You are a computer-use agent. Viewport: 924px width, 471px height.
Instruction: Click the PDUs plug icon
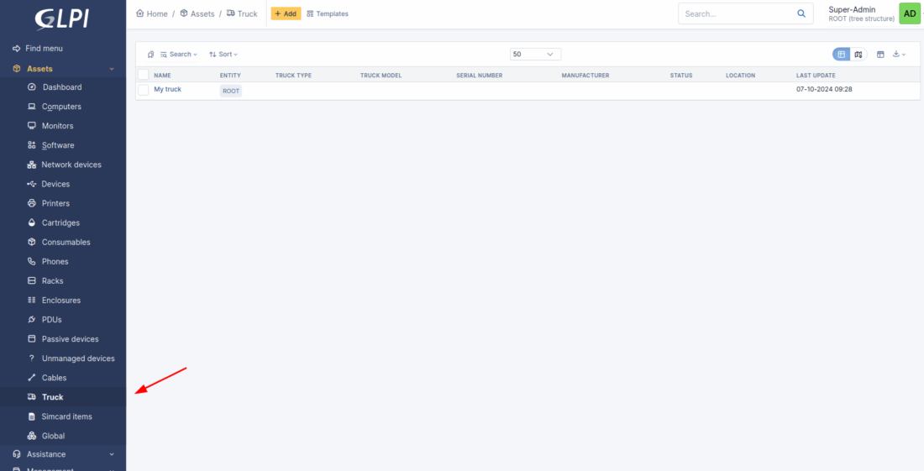(32, 320)
